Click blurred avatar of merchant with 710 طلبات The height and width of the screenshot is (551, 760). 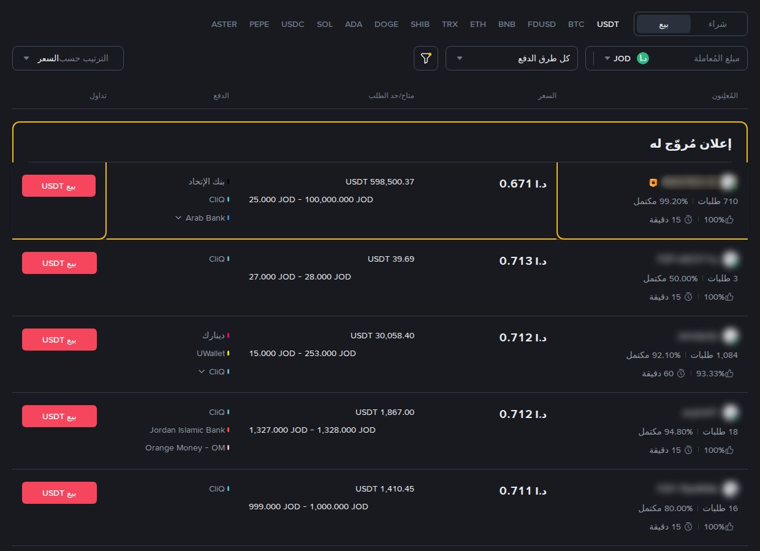tap(728, 182)
